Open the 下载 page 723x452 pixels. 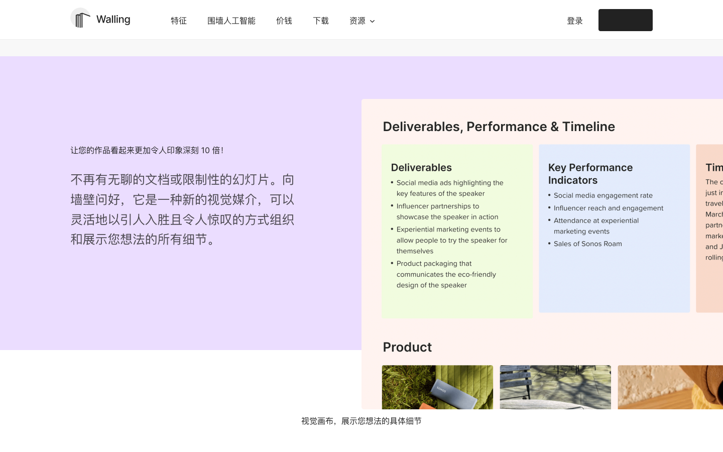[321, 21]
